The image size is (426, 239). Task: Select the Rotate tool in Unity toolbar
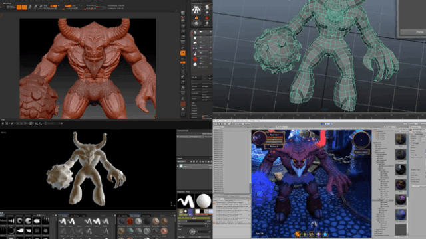click(x=224, y=124)
